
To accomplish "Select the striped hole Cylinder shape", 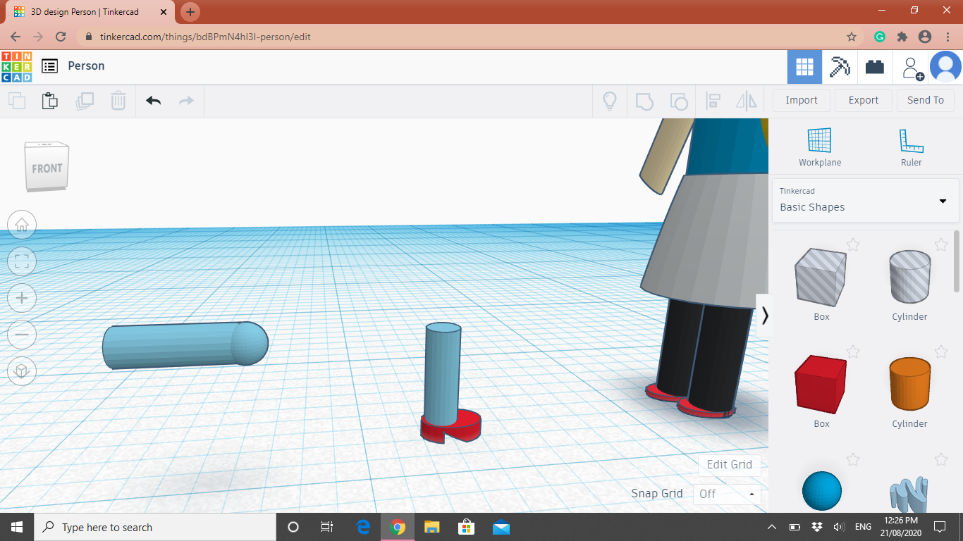I will 909,278.
